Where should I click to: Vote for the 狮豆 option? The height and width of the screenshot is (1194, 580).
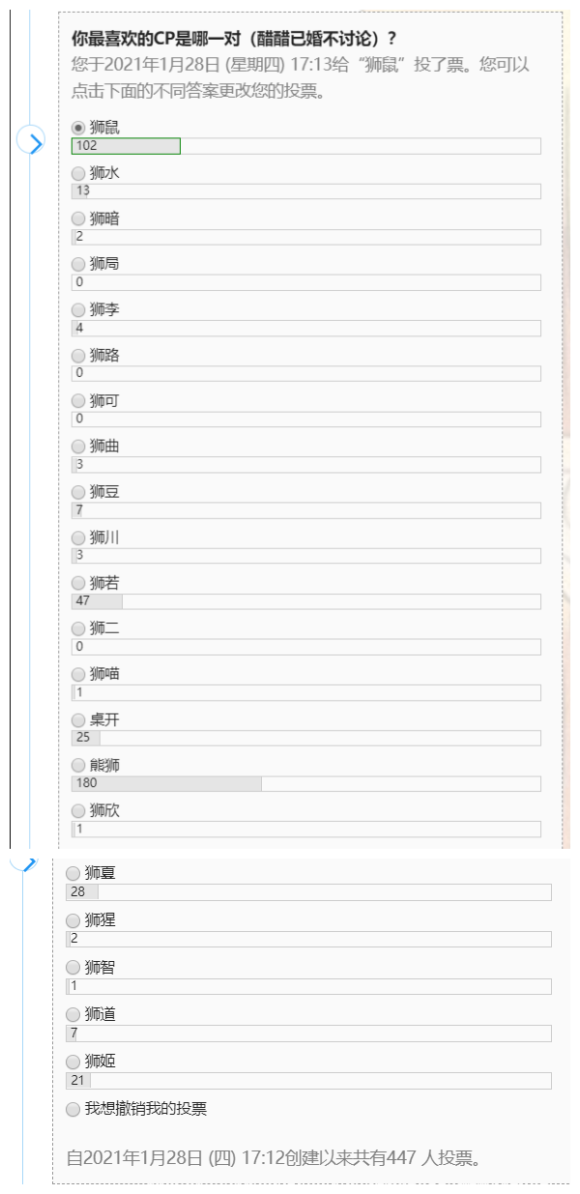[78, 492]
